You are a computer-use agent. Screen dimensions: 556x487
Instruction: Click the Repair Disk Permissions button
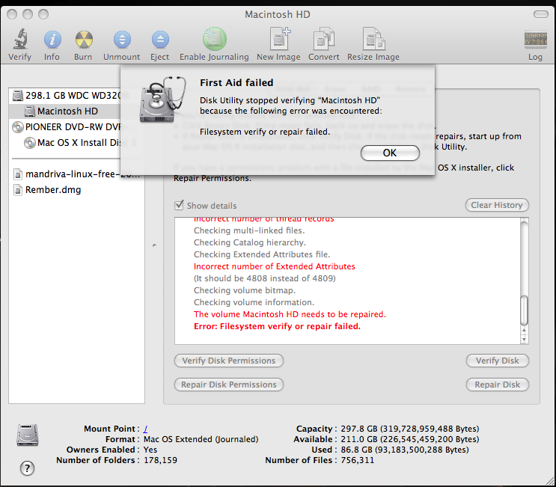pyautogui.click(x=229, y=385)
